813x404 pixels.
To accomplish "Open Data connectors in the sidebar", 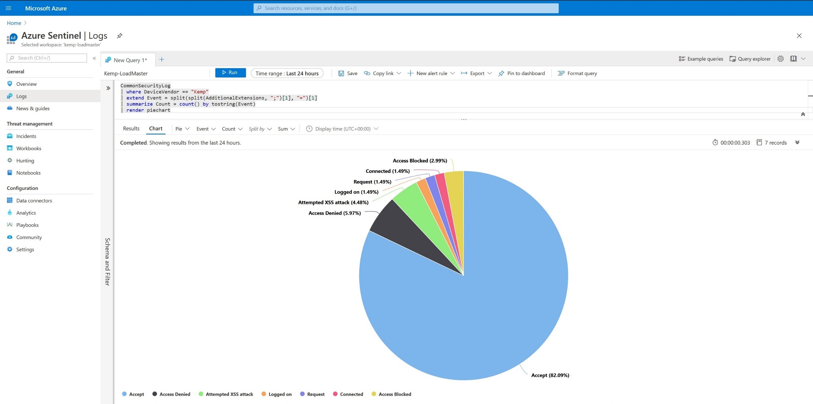I will 34,201.
